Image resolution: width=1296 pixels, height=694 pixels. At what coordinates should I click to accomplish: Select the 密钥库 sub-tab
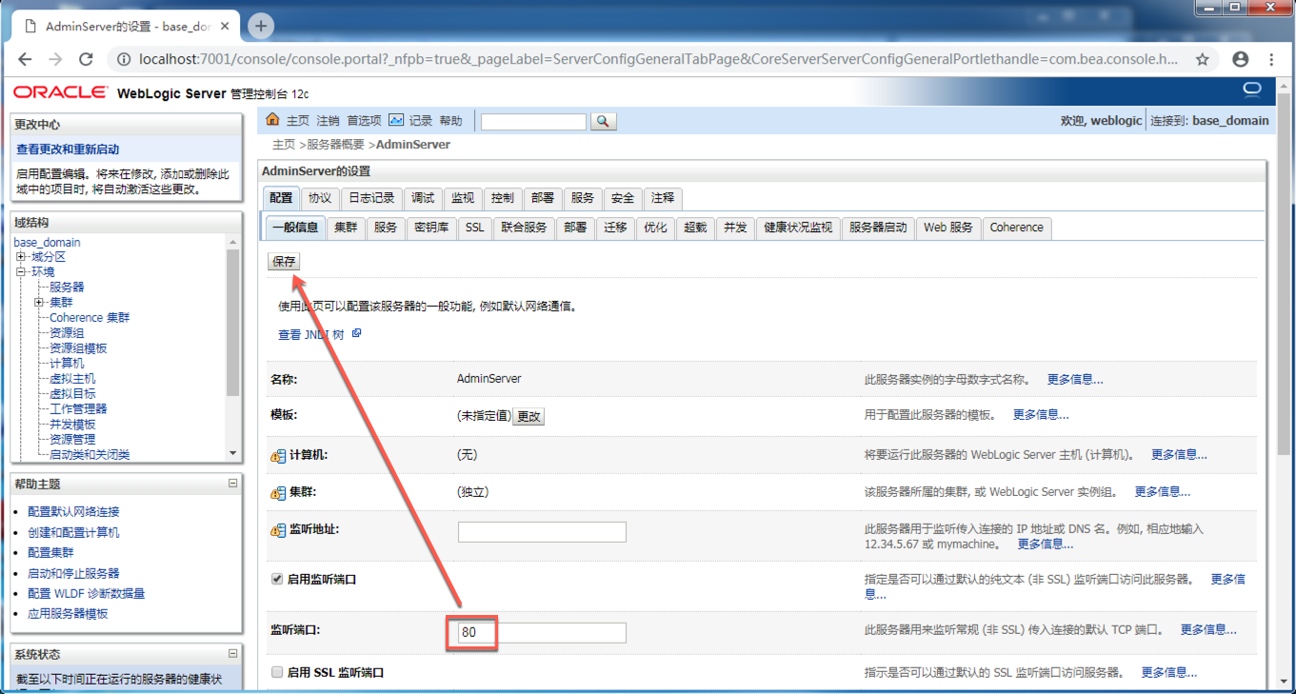(431, 228)
